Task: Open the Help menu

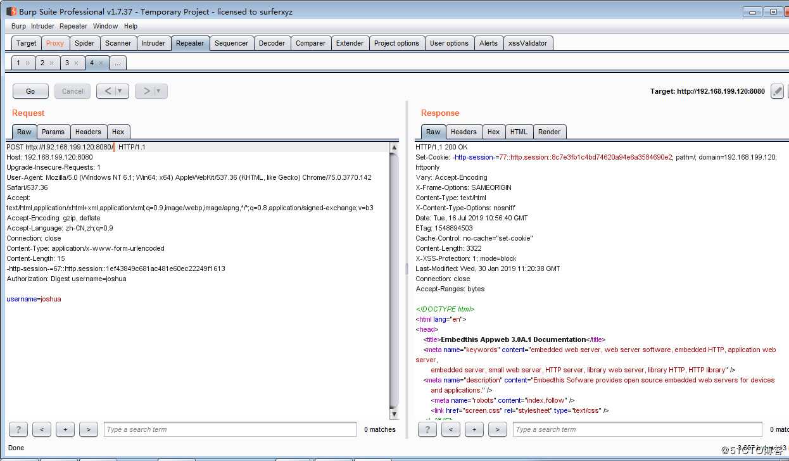Action: 131,26
